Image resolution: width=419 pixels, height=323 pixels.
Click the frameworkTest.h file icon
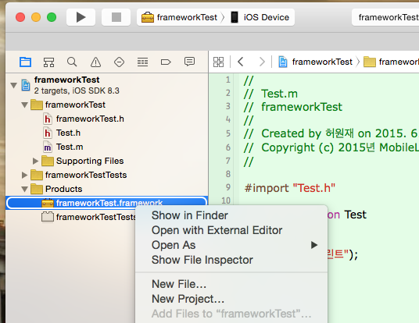coord(48,119)
